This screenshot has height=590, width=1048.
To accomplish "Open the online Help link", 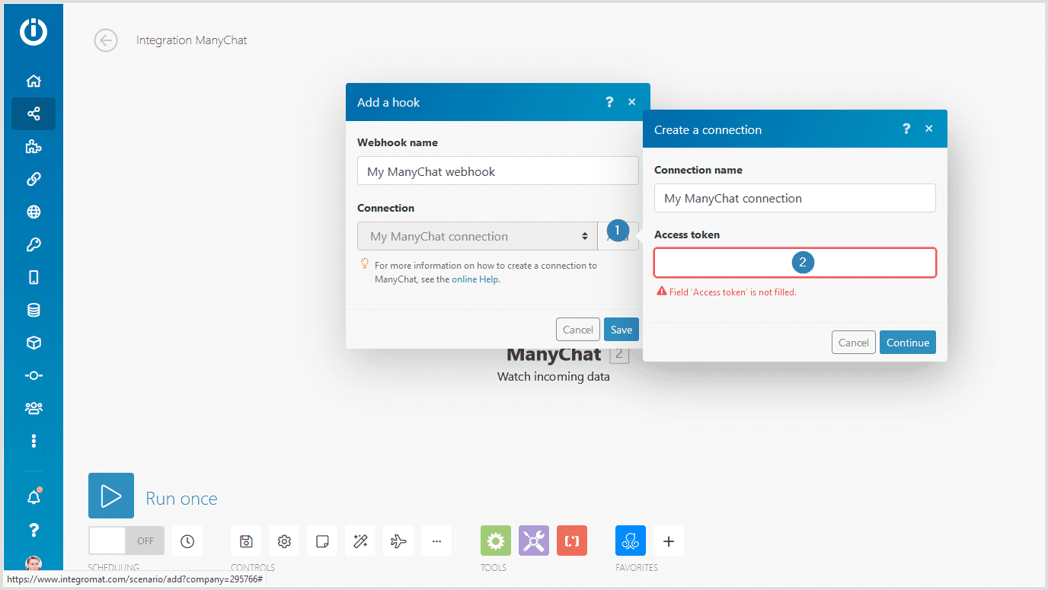I will pyautogui.click(x=476, y=279).
